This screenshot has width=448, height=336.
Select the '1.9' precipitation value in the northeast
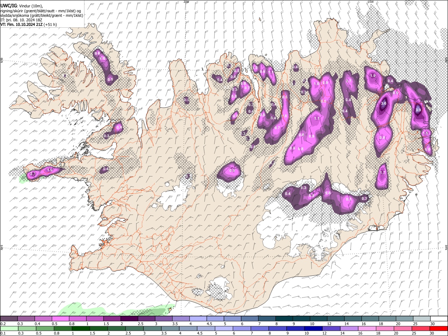point(373,76)
